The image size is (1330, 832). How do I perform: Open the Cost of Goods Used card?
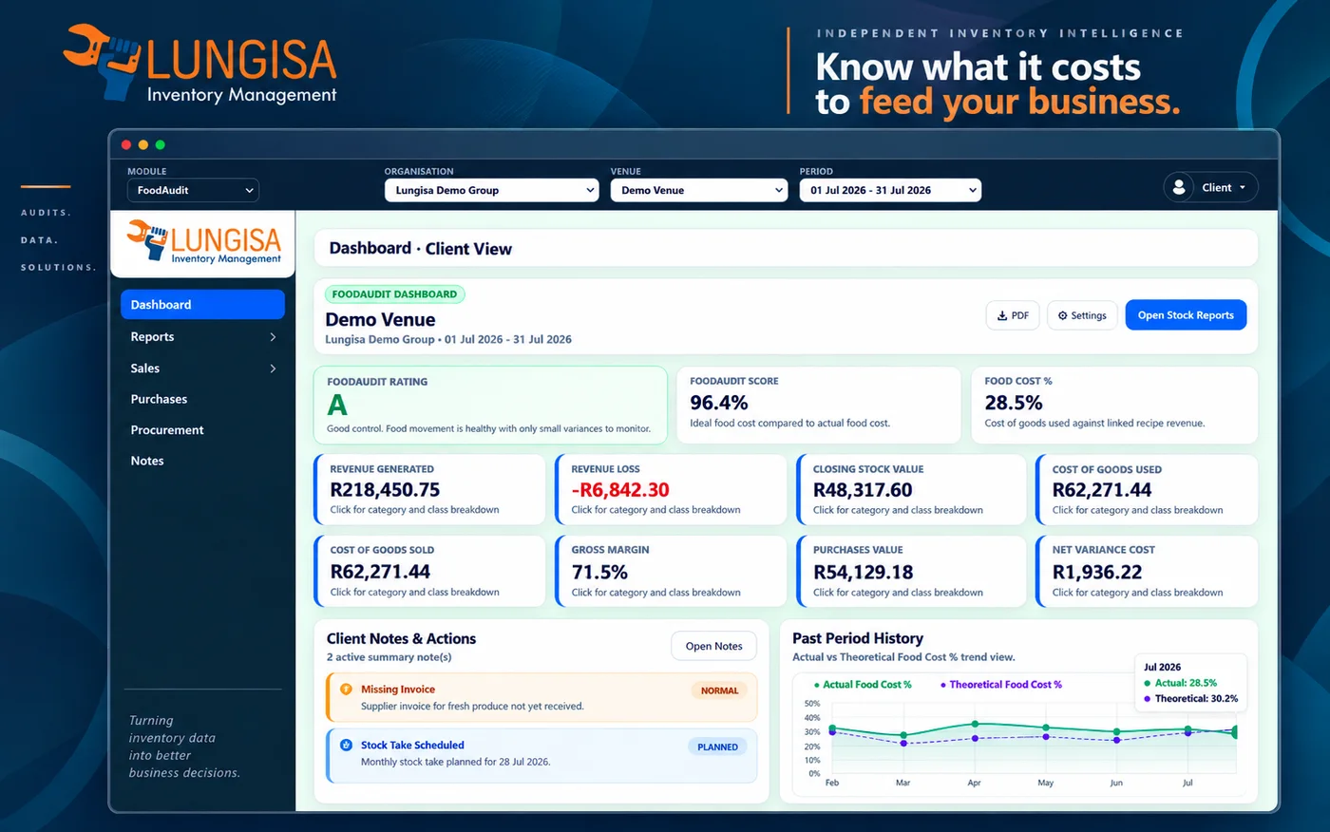click(1147, 489)
